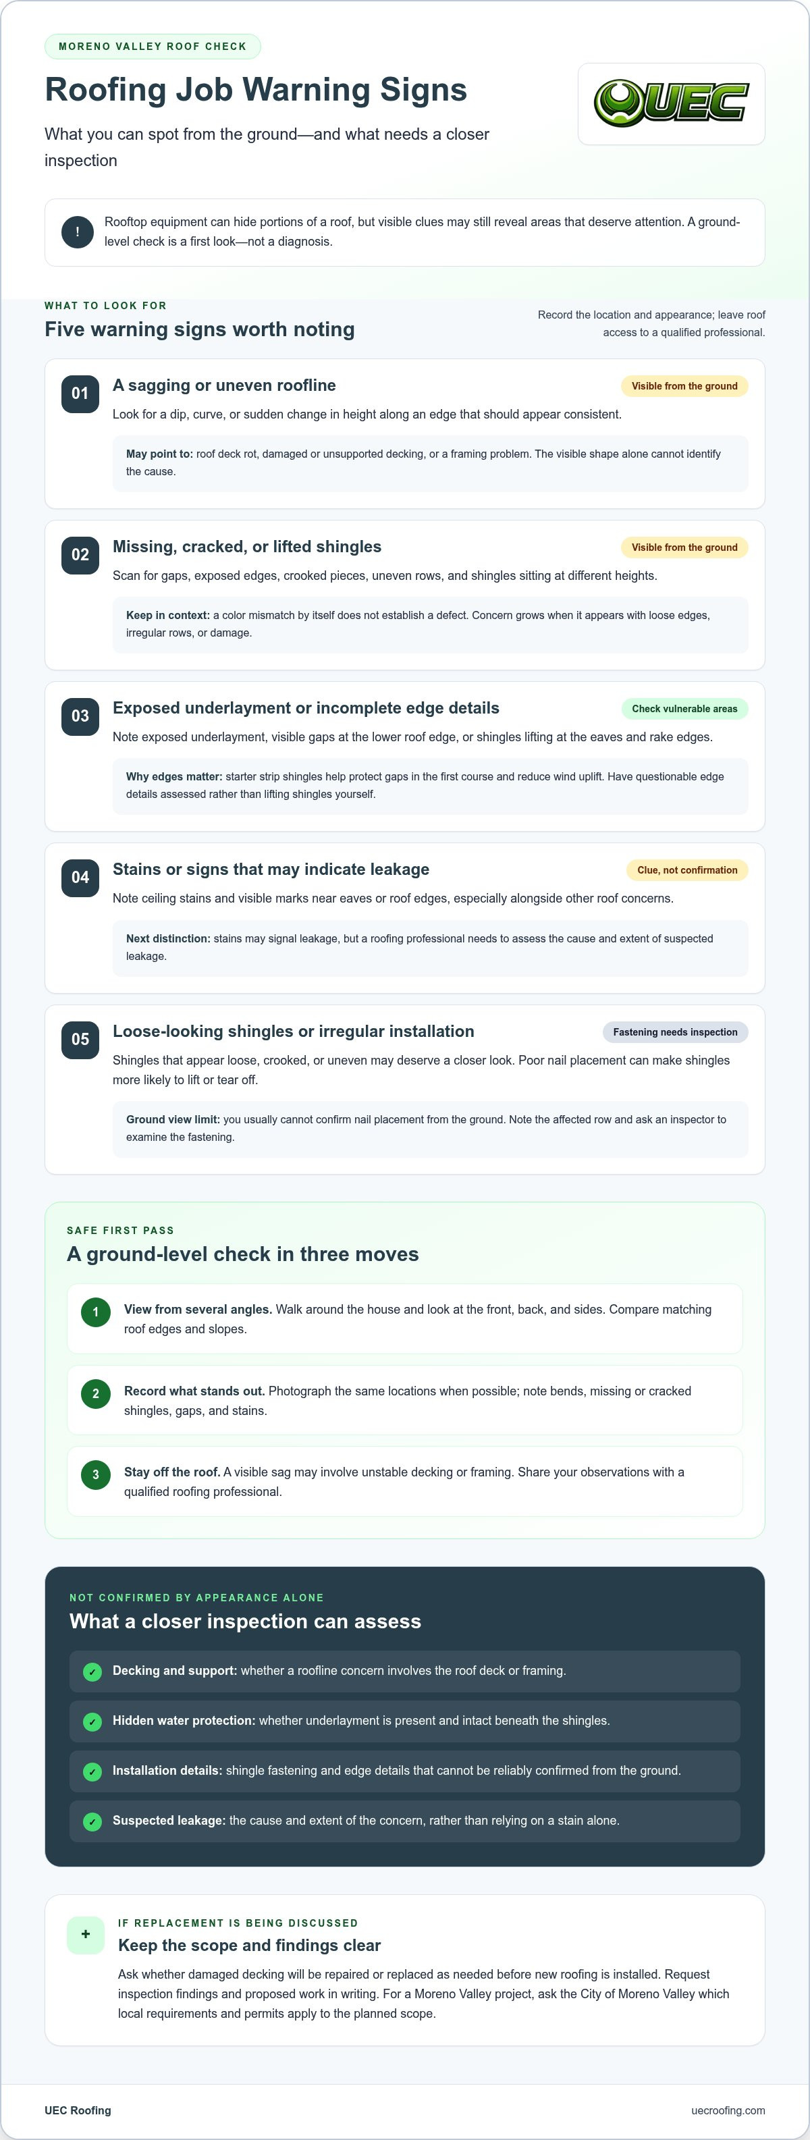Select the 03 number badge
Screen dimensions: 810x2140
click(x=80, y=716)
